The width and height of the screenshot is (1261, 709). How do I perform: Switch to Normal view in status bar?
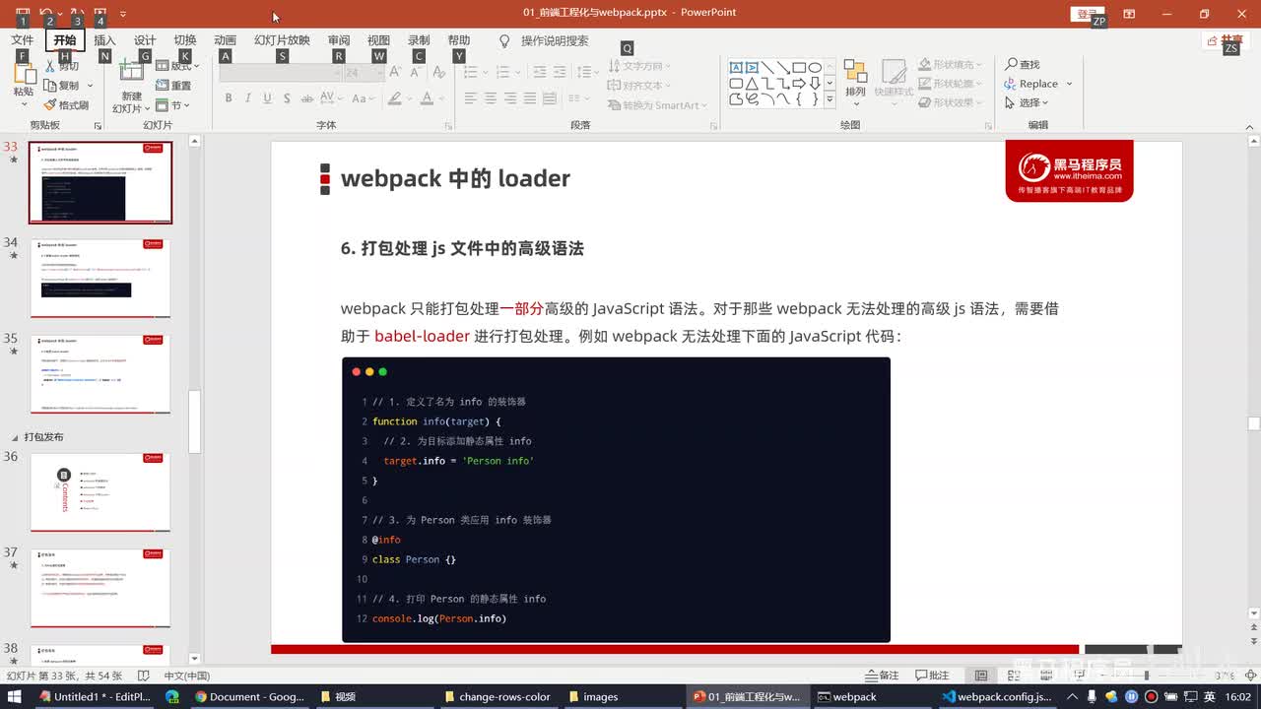point(981,676)
